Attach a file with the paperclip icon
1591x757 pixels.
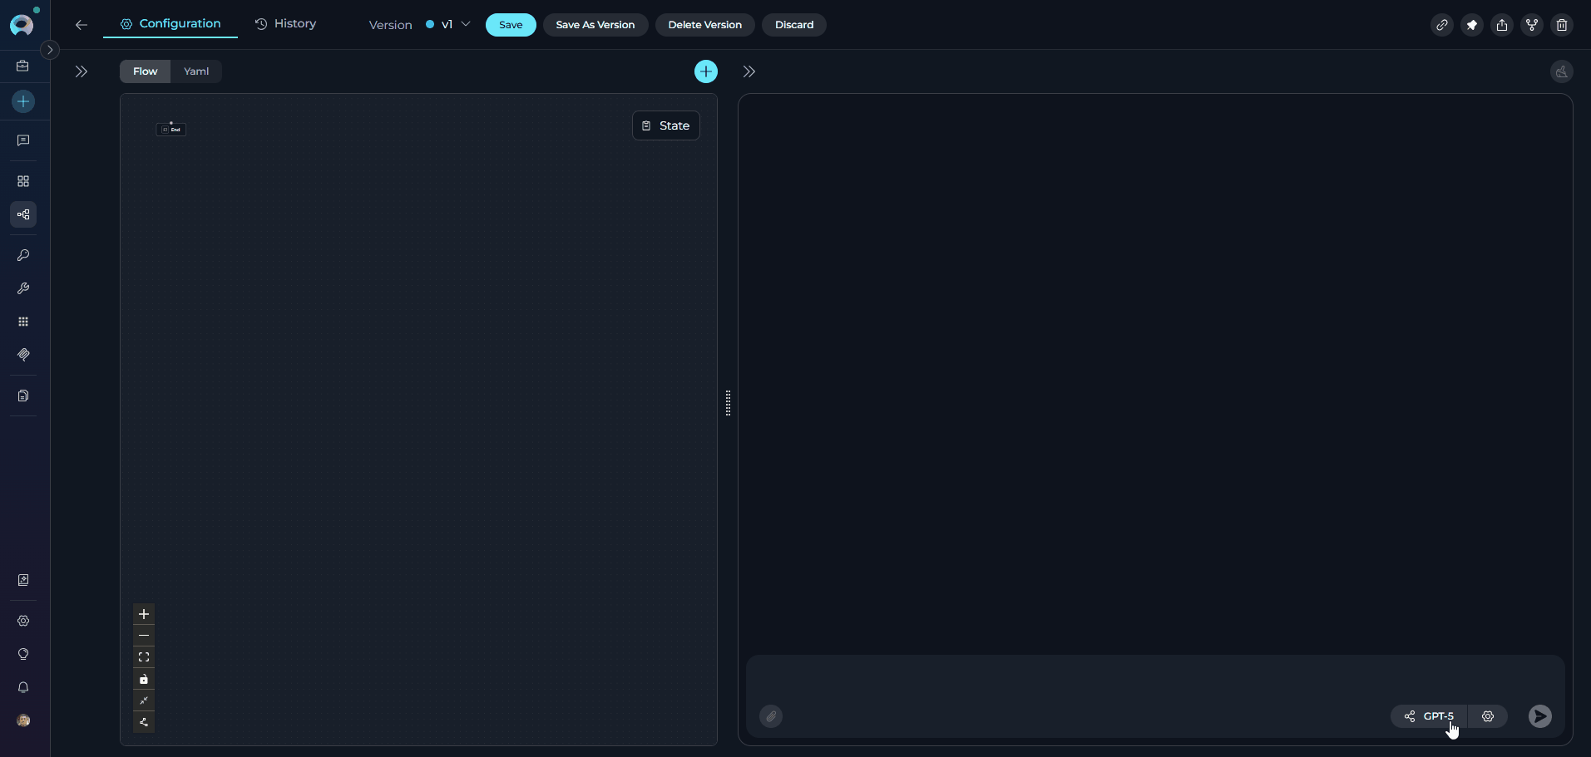[771, 716]
